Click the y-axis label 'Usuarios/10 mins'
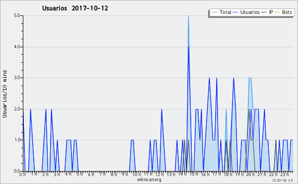Viewport: 298px width, 184px height. pos(4,93)
